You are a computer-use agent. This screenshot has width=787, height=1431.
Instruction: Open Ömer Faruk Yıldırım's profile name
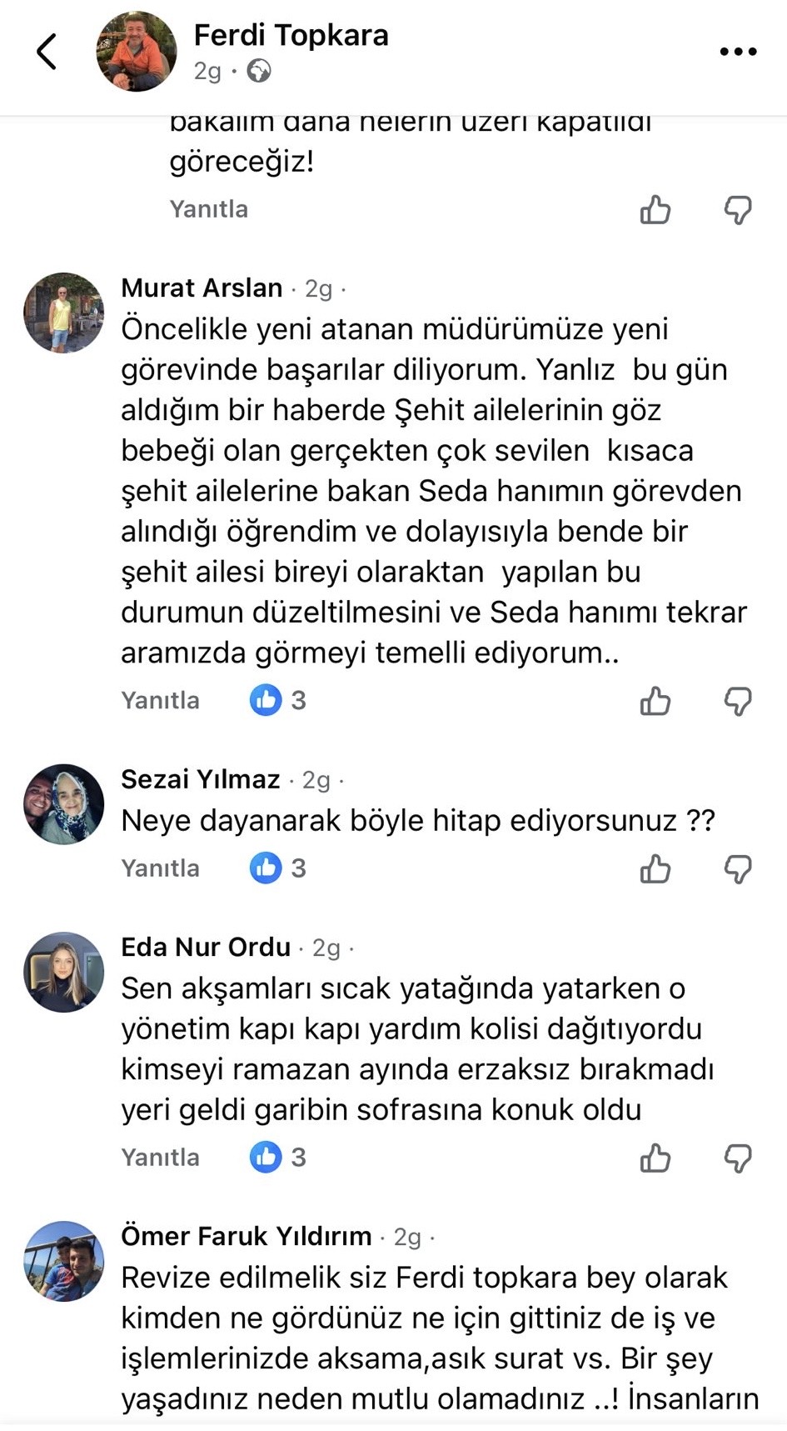pos(246,1235)
